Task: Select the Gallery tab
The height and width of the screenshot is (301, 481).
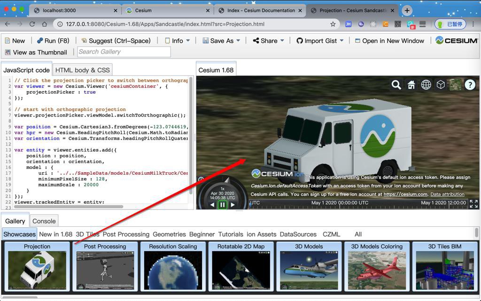Action: 15,221
